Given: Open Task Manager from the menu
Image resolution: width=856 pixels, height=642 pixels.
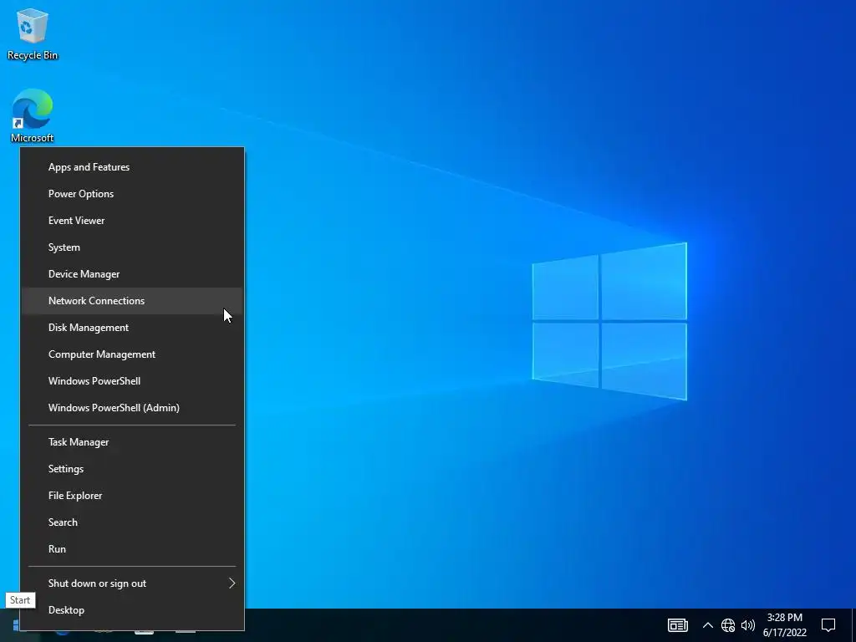Looking at the screenshot, I should coord(132,442).
